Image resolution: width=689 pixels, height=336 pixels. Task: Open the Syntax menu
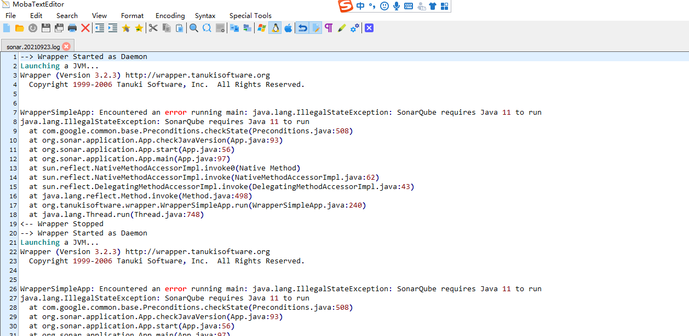point(205,15)
